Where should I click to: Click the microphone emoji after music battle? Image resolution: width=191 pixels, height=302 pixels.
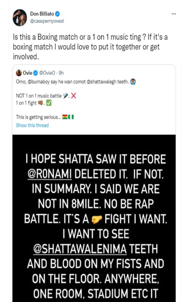65,96
